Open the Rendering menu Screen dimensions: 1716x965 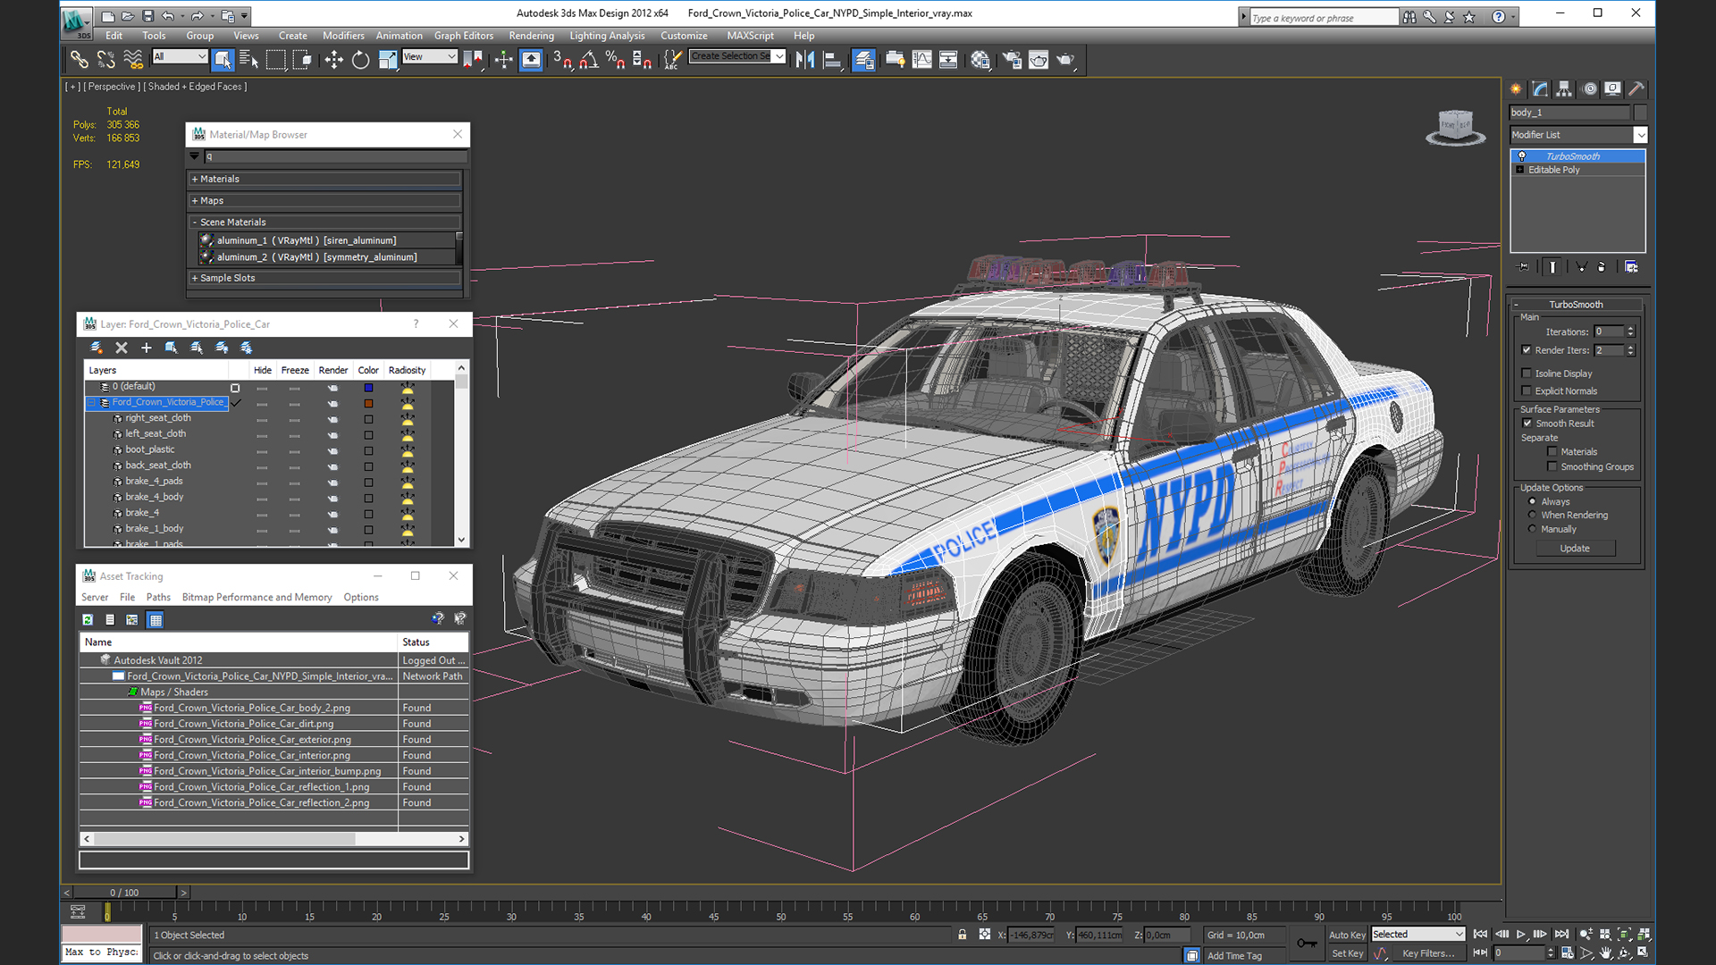(x=532, y=36)
